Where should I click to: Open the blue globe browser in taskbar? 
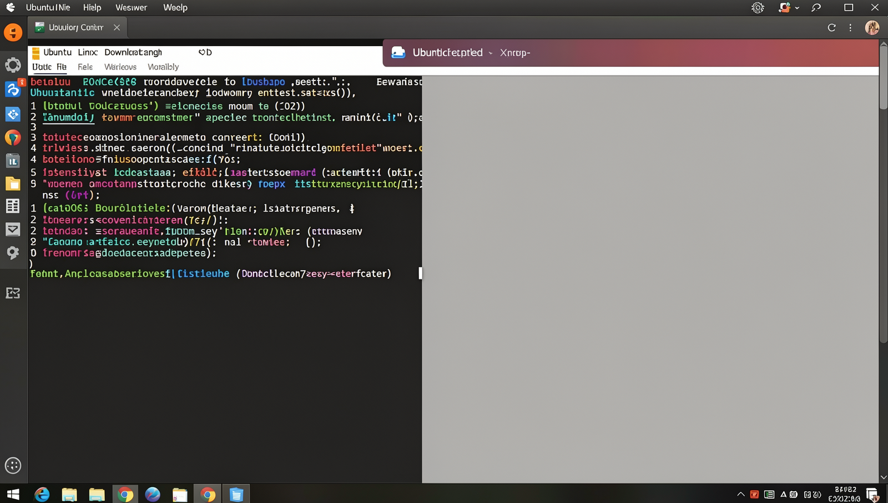153,494
